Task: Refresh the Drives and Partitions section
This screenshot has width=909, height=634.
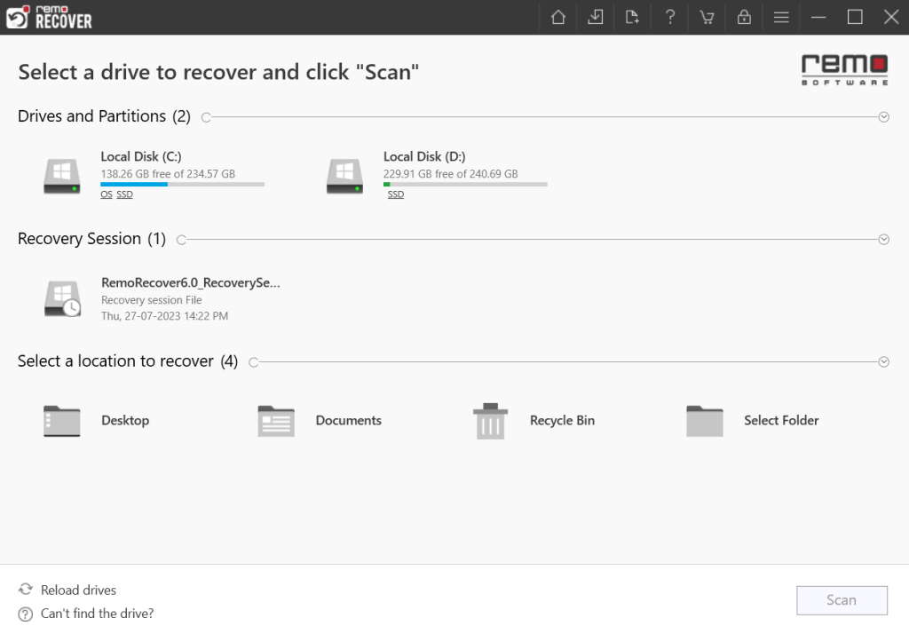Action: (206, 117)
